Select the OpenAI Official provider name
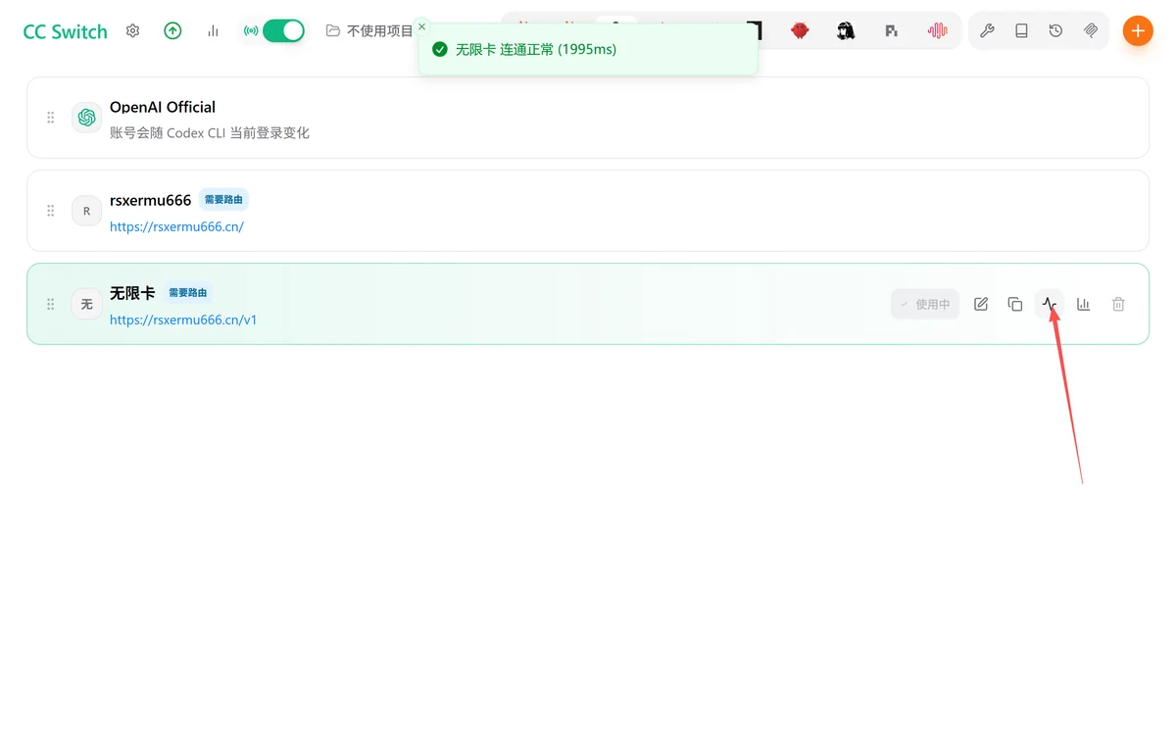The image size is (1176, 740). [x=163, y=107]
